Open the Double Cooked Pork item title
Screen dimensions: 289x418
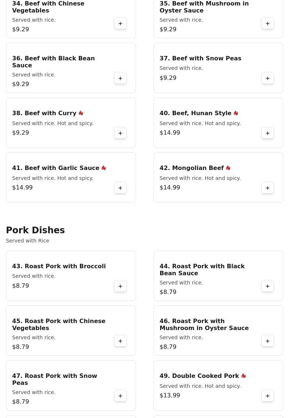(199, 376)
